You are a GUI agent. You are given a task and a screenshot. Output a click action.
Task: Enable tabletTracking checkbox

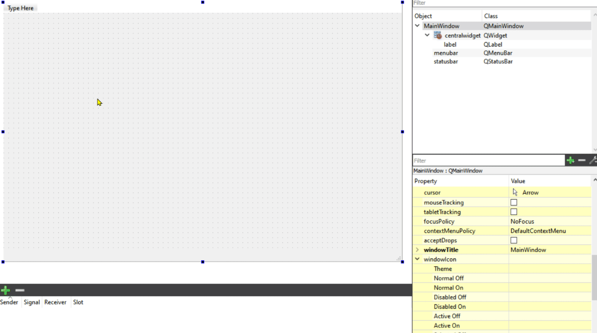(x=513, y=211)
